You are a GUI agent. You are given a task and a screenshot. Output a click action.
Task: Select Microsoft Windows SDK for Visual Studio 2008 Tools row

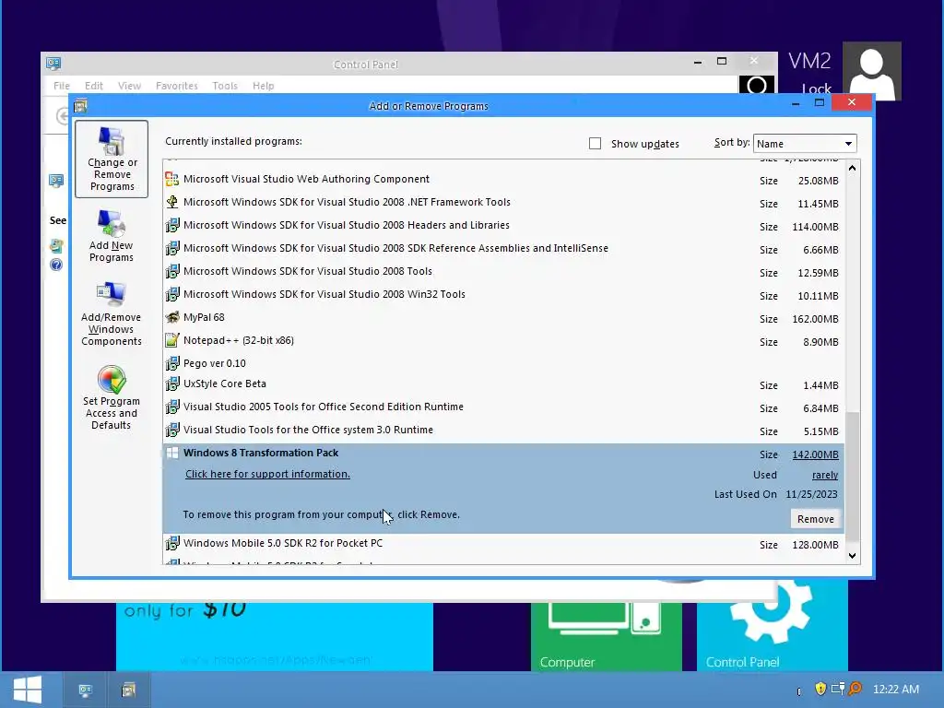pyautogui.click(x=503, y=272)
